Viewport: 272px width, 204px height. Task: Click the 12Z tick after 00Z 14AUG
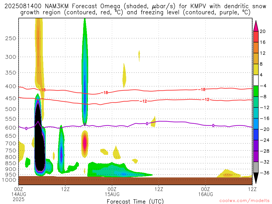tap(65, 189)
